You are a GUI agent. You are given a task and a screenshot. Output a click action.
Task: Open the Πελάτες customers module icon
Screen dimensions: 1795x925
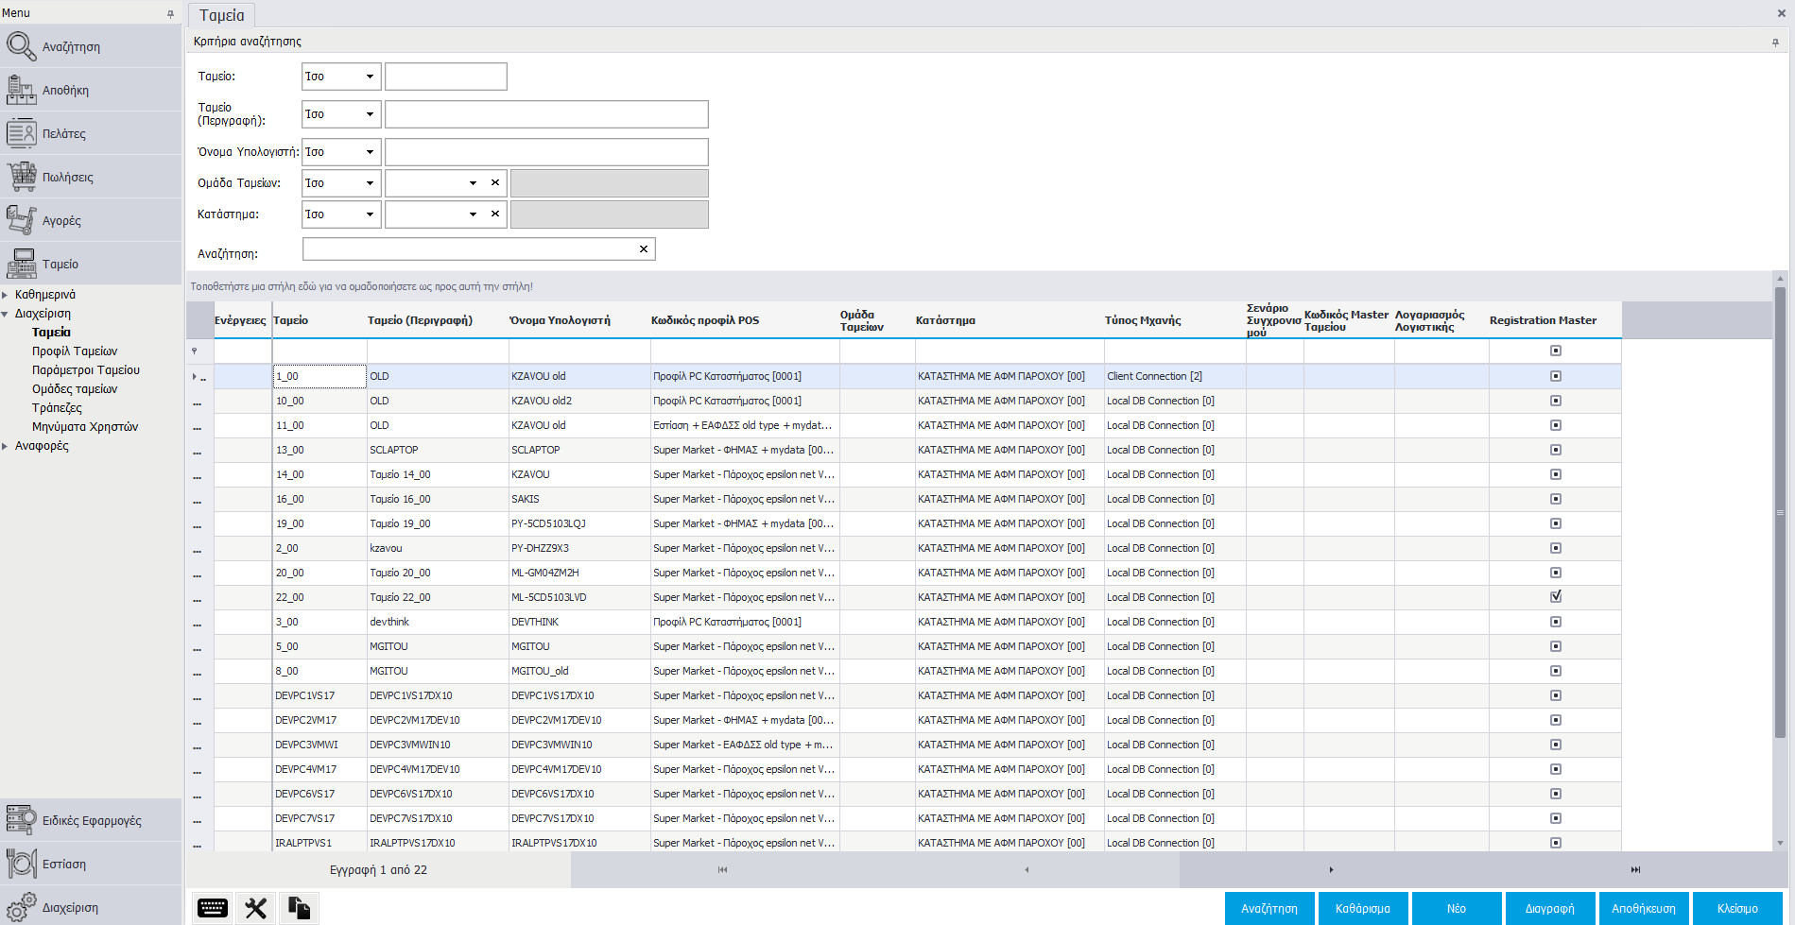[21, 133]
